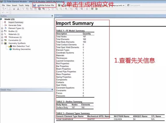Select the Rotate view tool icon

pyautogui.click(x=49, y=9)
